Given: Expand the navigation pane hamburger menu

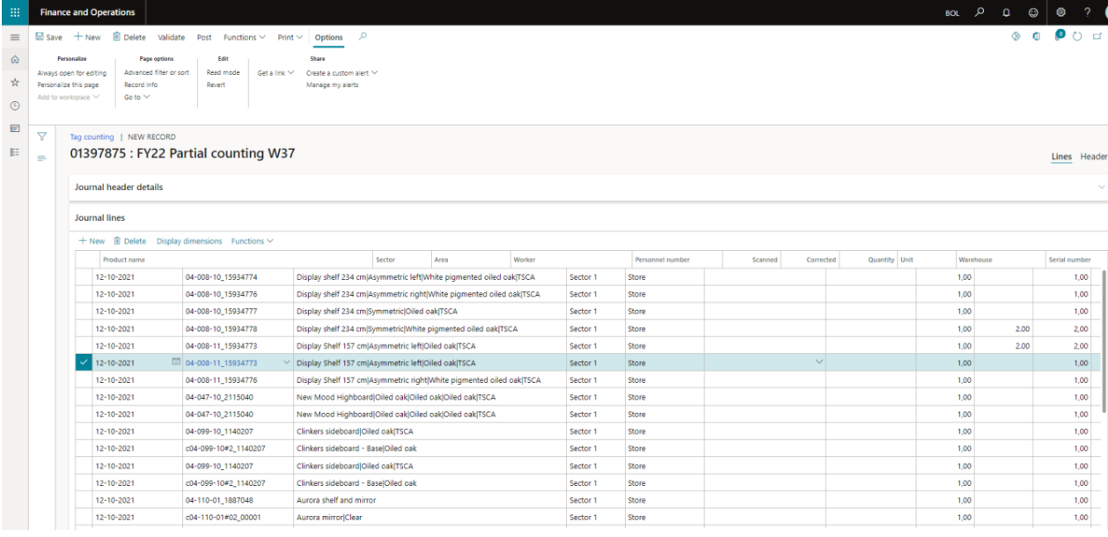Looking at the screenshot, I should (13, 38).
